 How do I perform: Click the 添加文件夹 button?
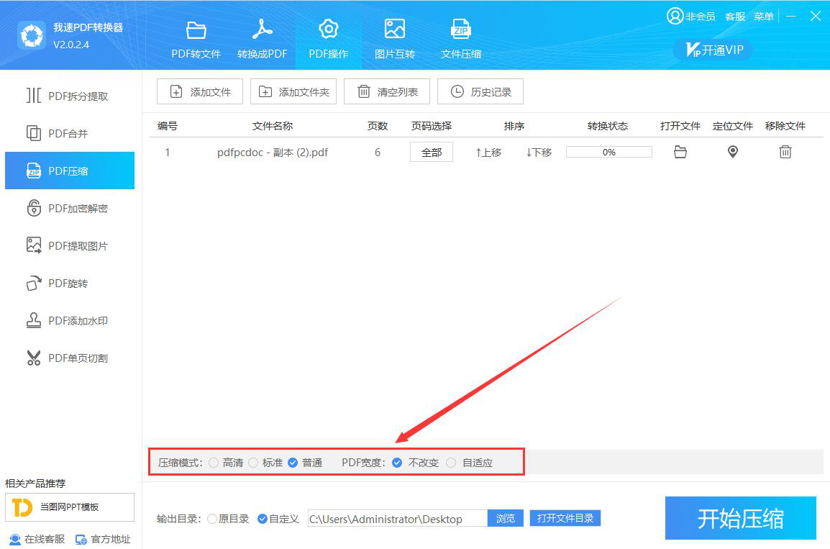point(293,91)
